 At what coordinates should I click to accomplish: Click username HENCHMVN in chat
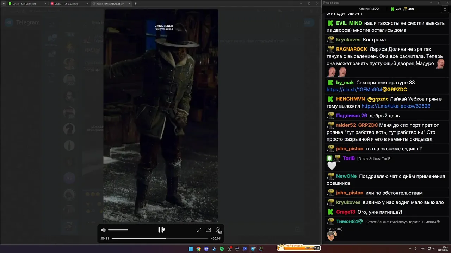[351, 99]
